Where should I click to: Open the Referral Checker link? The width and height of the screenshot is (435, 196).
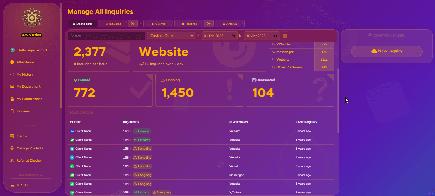click(x=29, y=161)
